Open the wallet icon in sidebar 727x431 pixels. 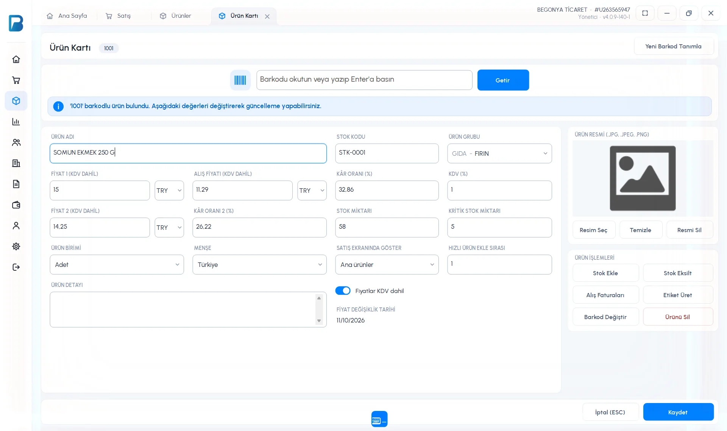[16, 205]
